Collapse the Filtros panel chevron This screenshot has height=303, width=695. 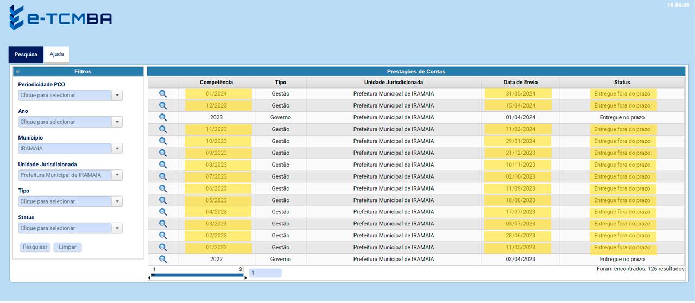tap(17, 72)
